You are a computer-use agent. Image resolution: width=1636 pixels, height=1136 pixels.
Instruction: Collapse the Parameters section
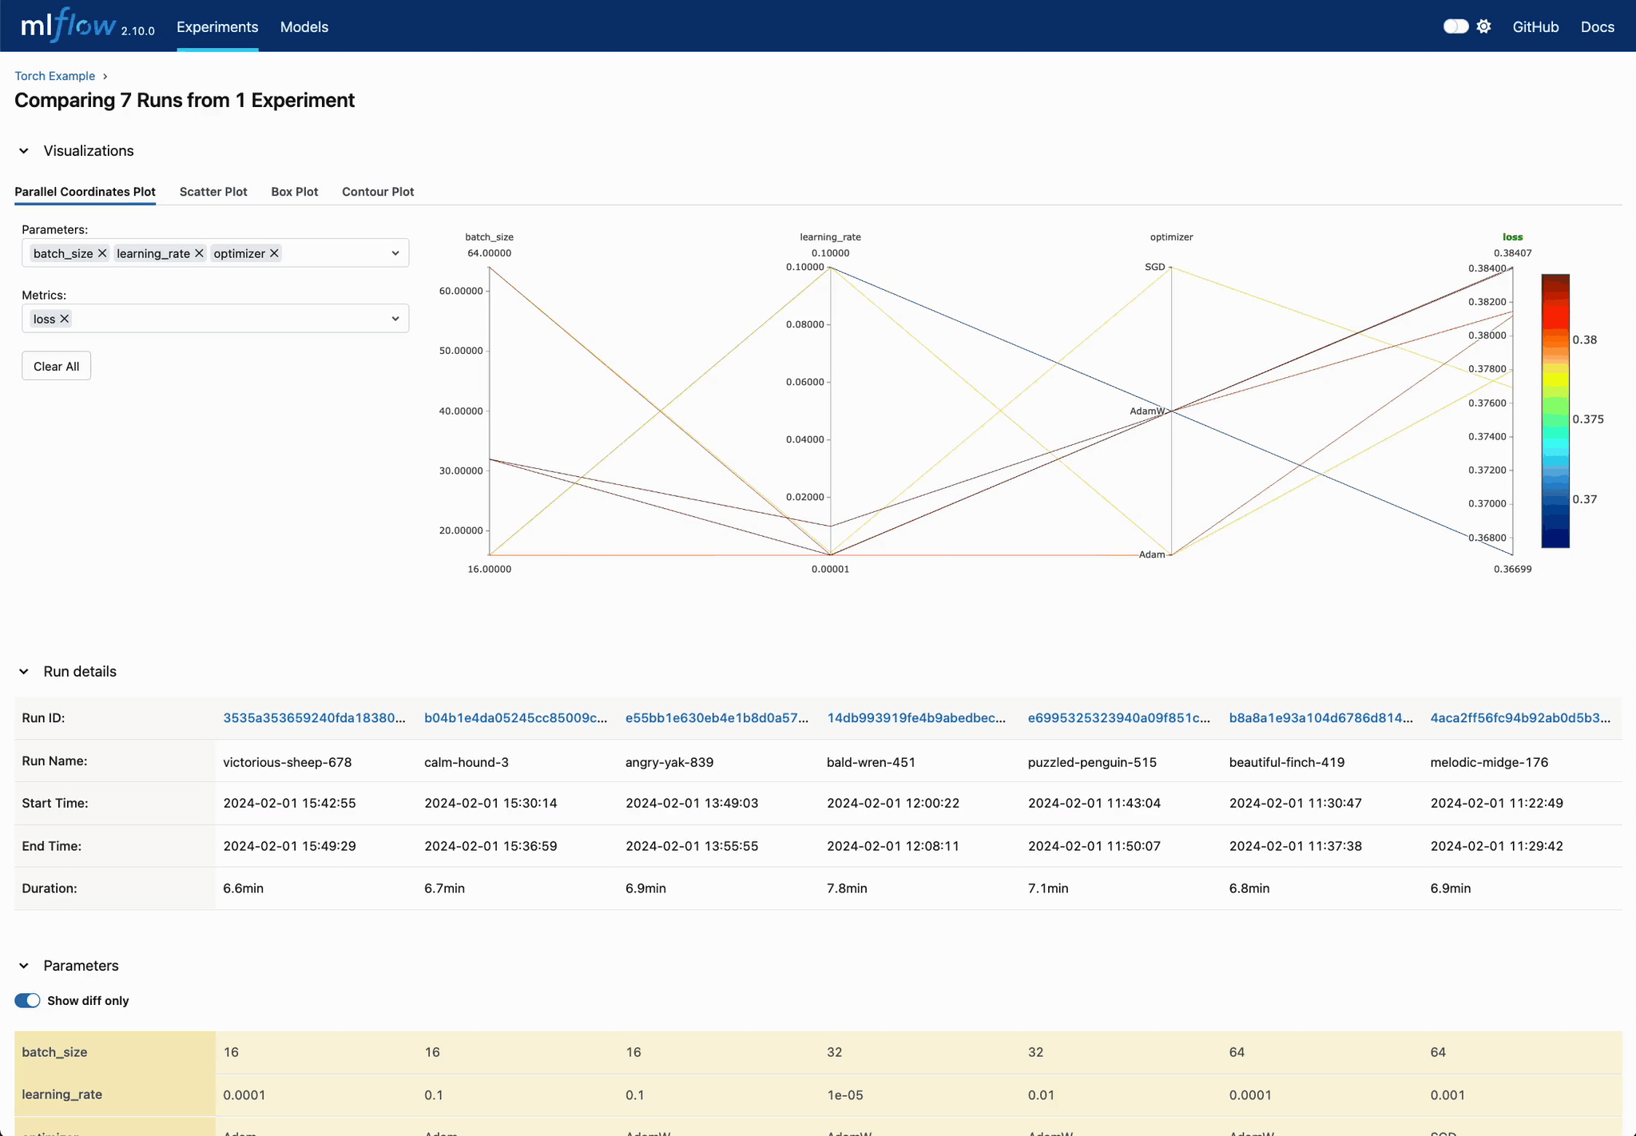click(23, 965)
